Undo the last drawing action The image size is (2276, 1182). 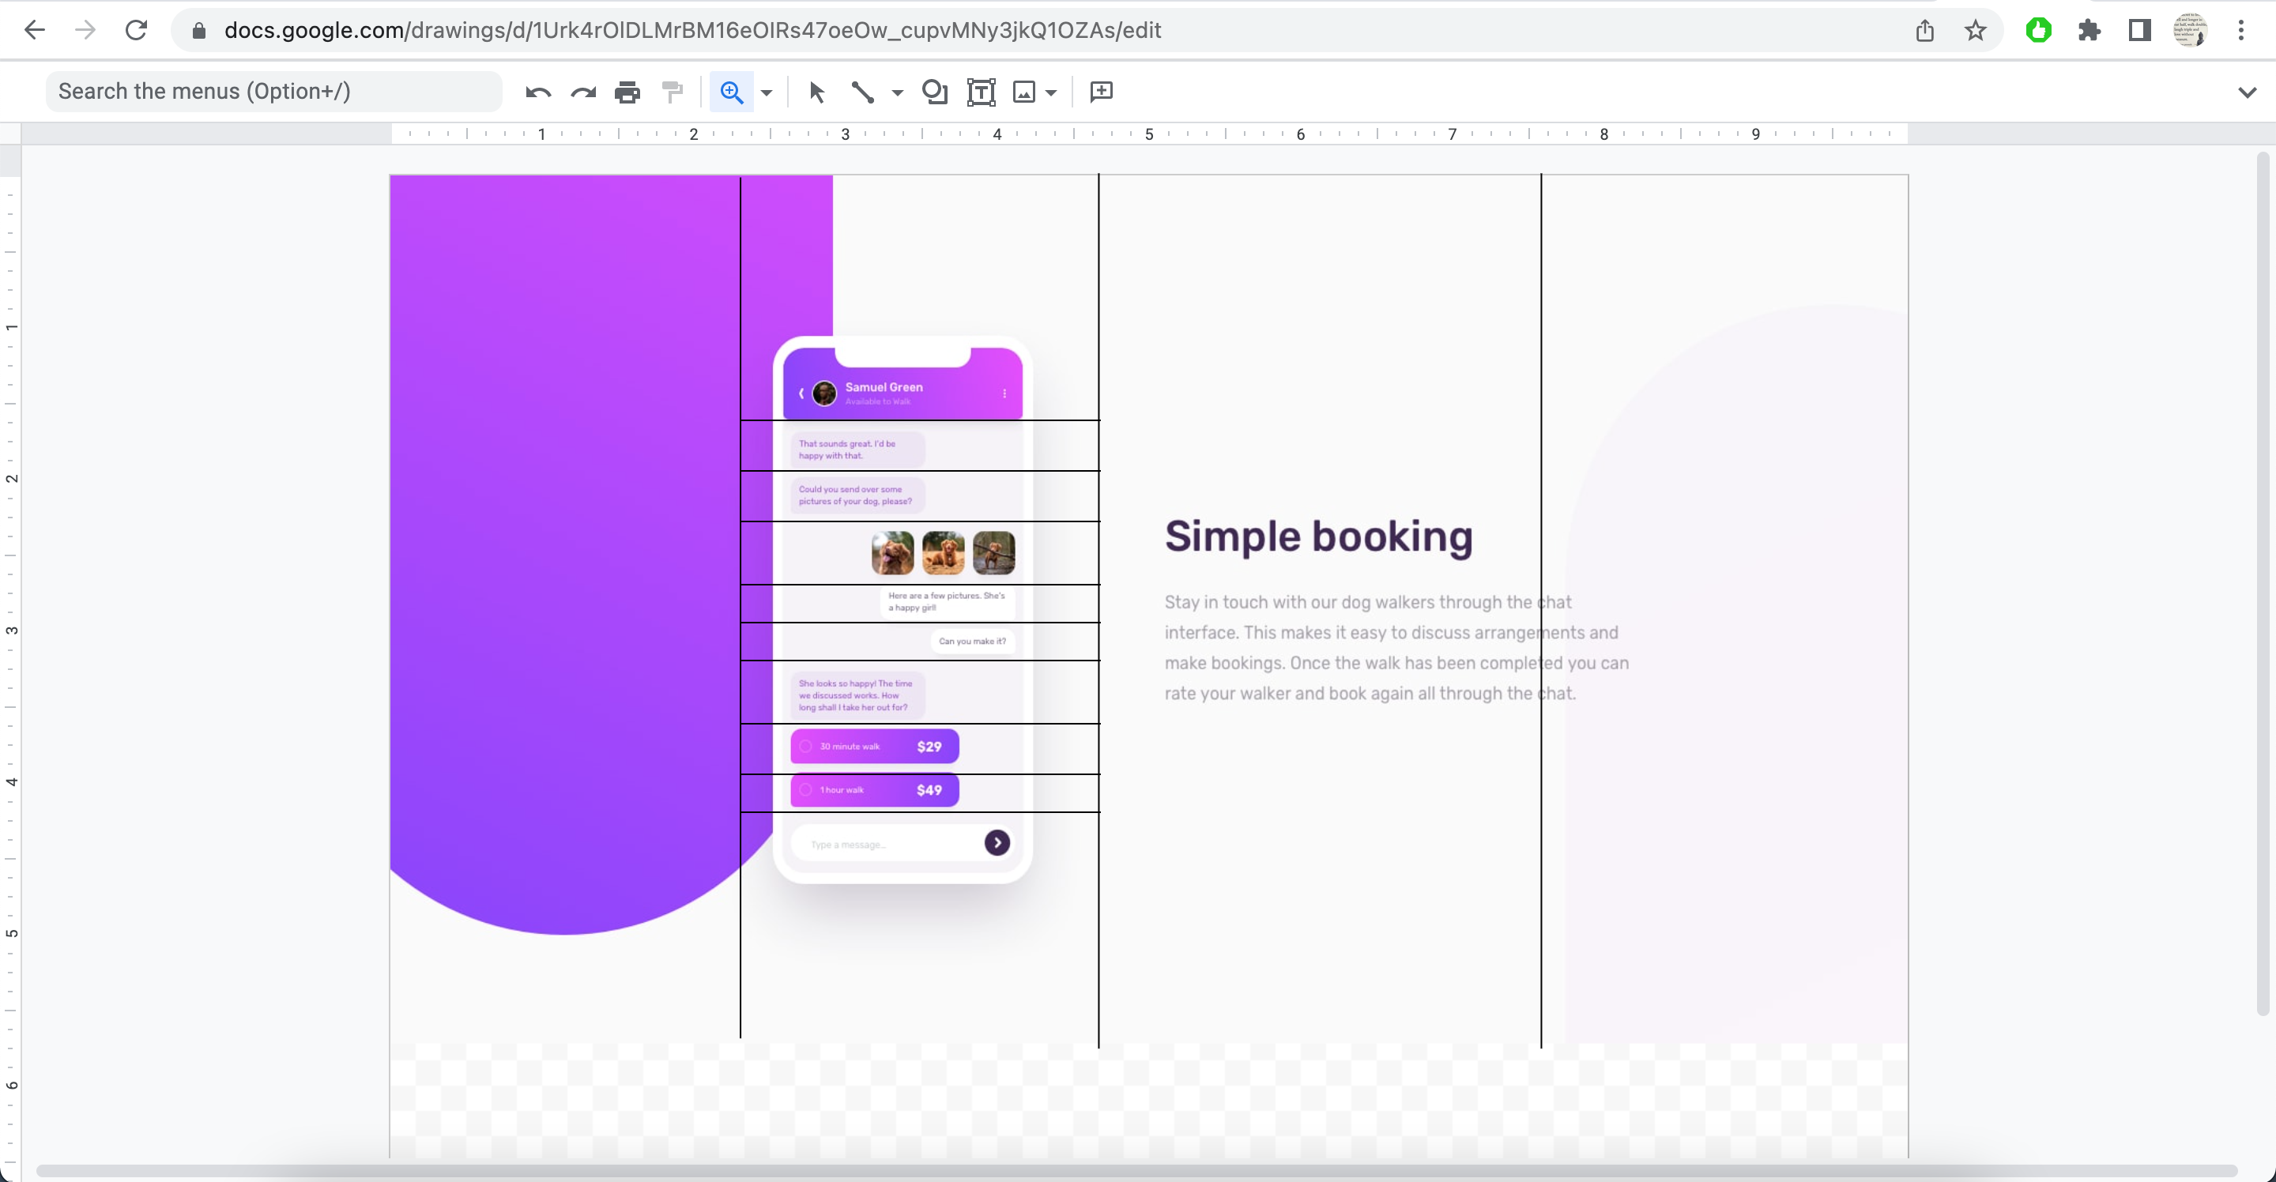(538, 92)
